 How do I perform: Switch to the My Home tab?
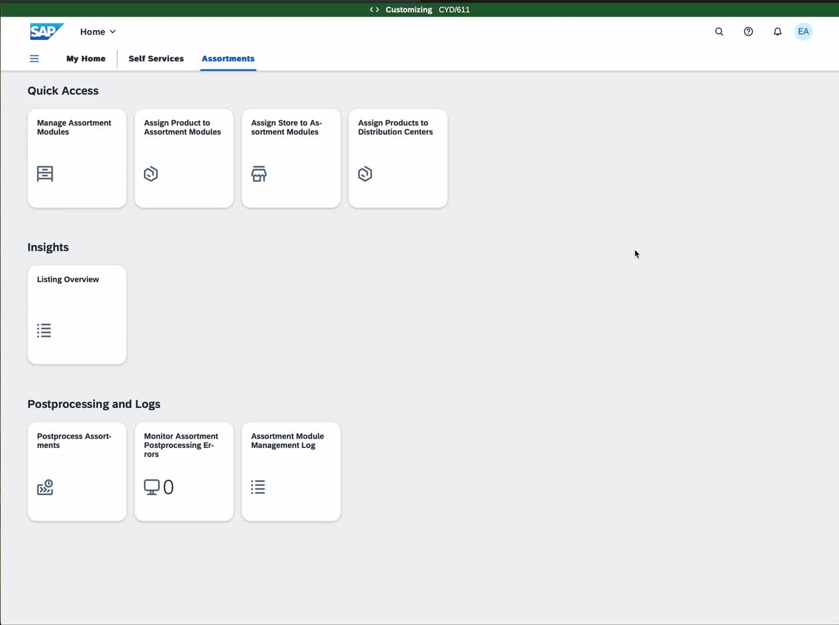pyautogui.click(x=85, y=59)
